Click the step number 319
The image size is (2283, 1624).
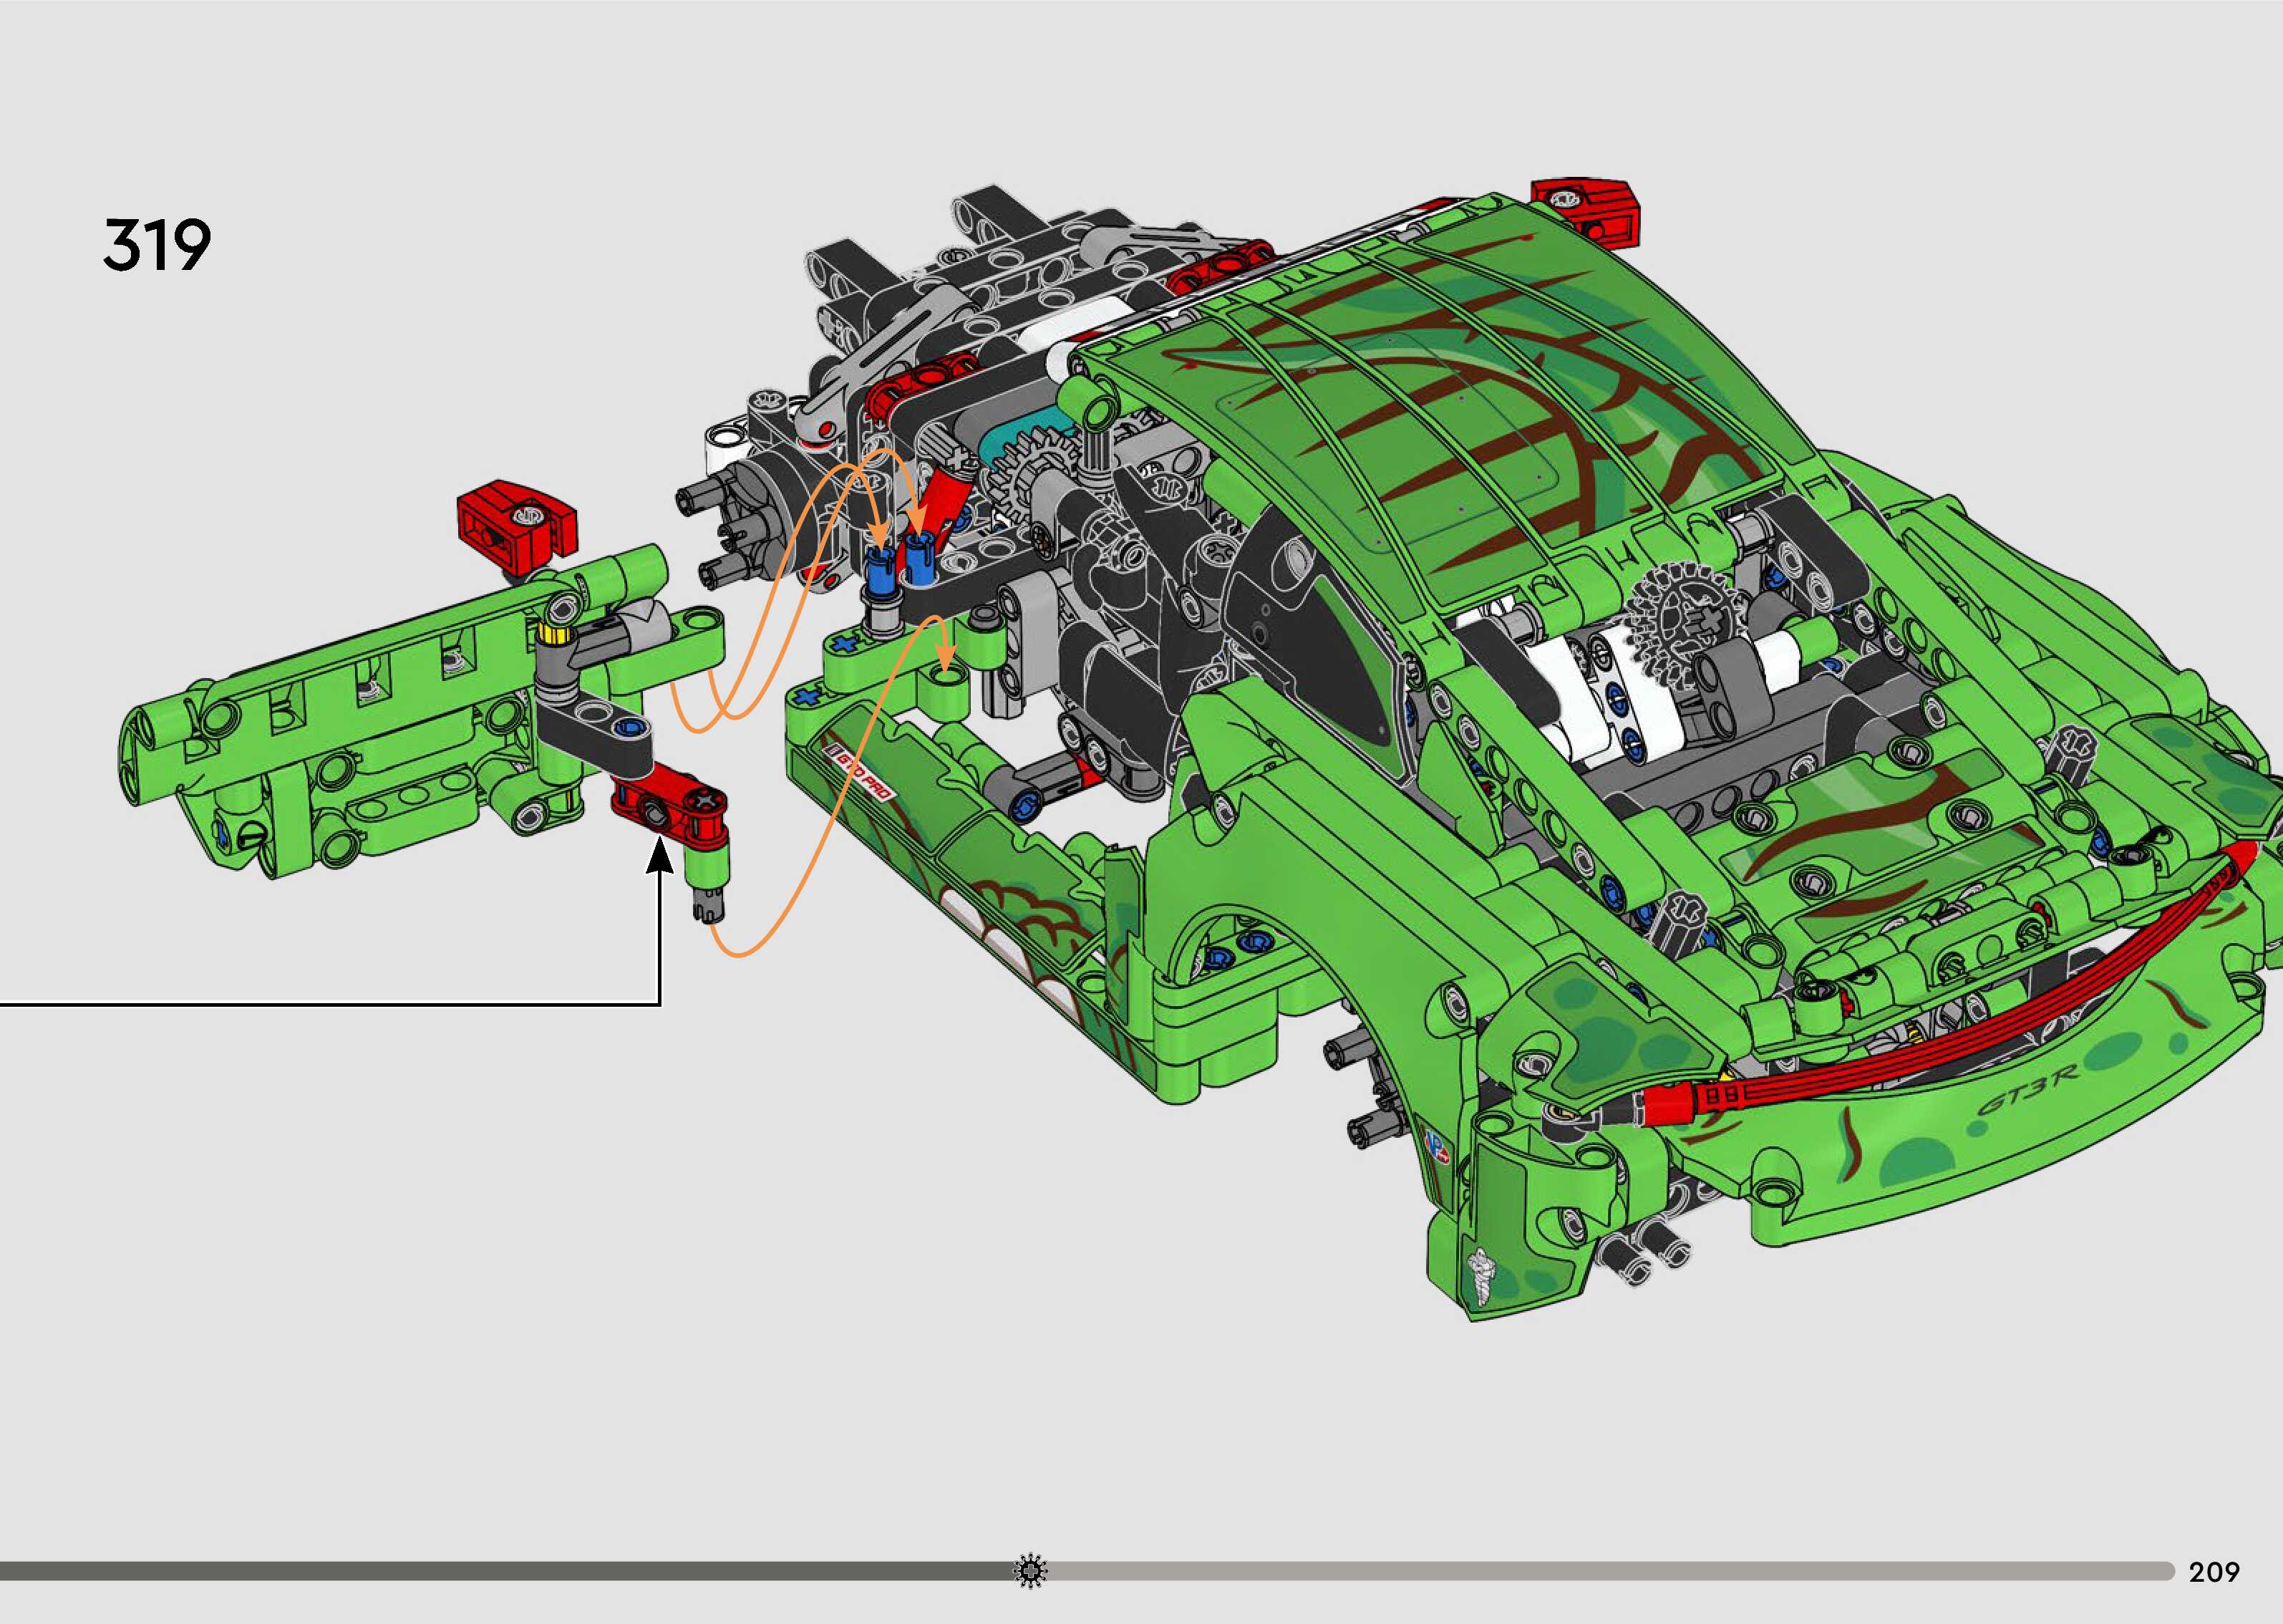click(157, 246)
